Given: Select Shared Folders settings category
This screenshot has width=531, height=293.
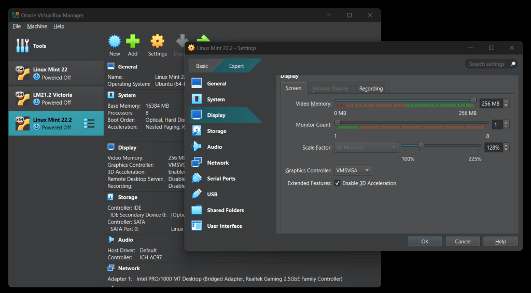Looking at the screenshot, I should click(225, 210).
